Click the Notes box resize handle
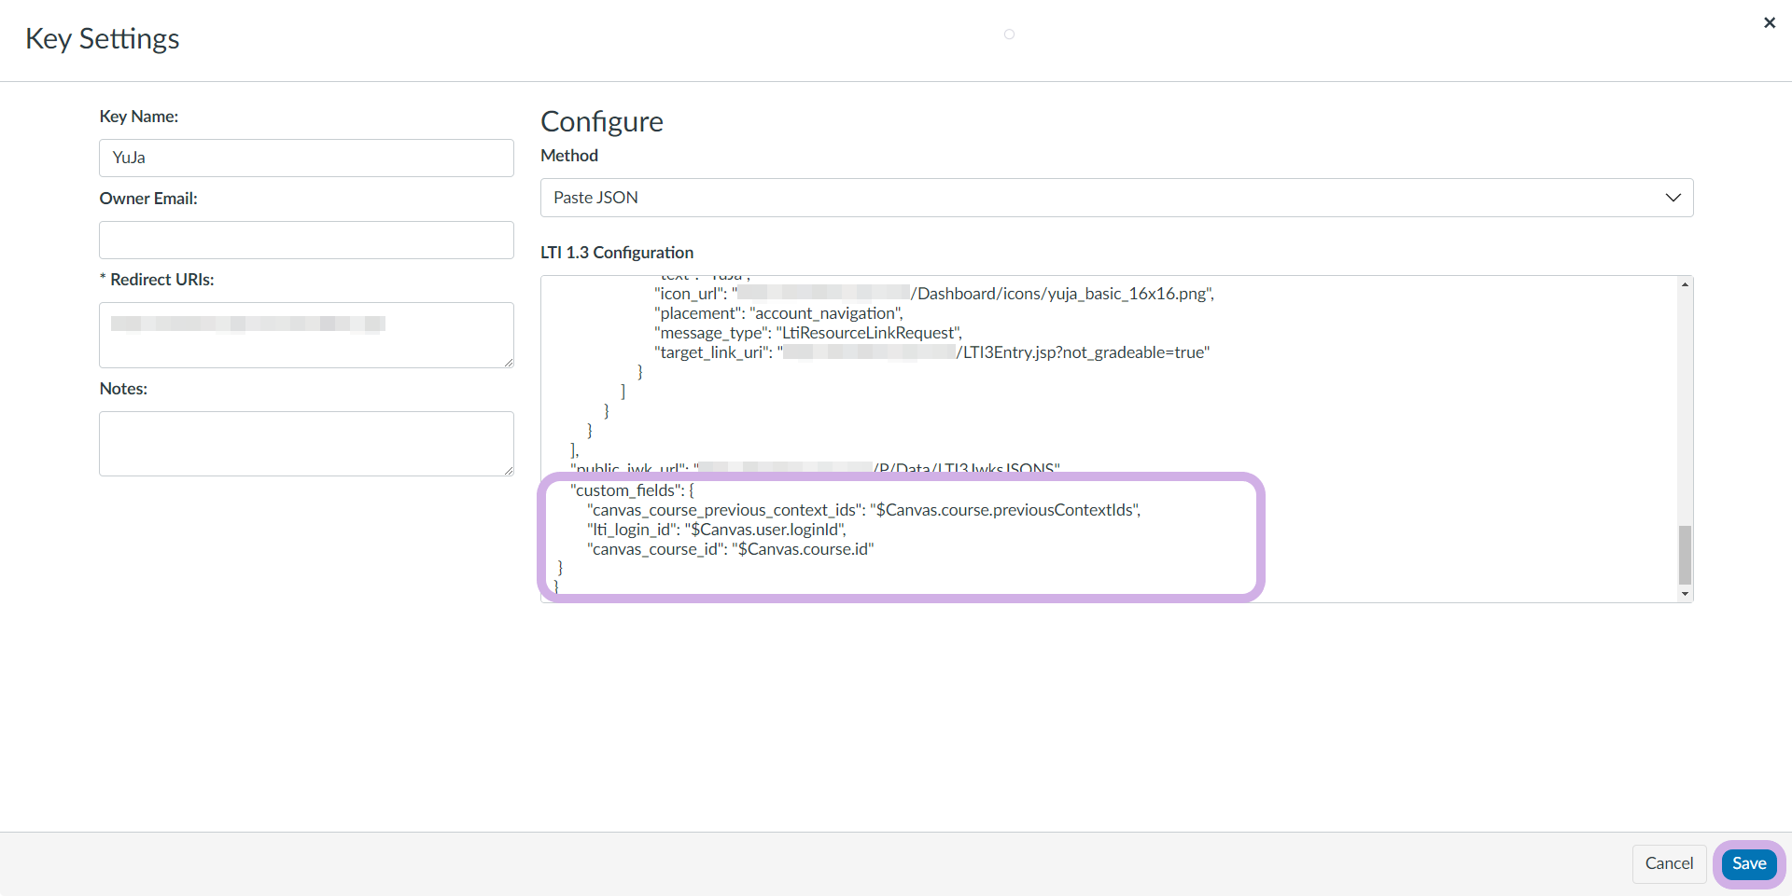 508,470
